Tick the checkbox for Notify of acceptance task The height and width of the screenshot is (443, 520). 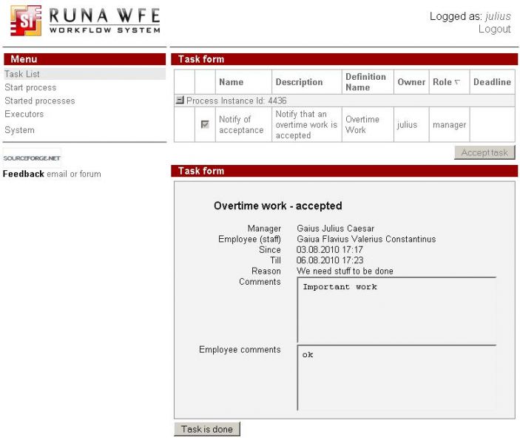(205, 125)
